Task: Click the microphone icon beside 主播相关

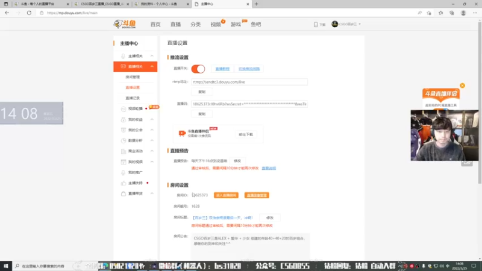Action: pos(123,56)
